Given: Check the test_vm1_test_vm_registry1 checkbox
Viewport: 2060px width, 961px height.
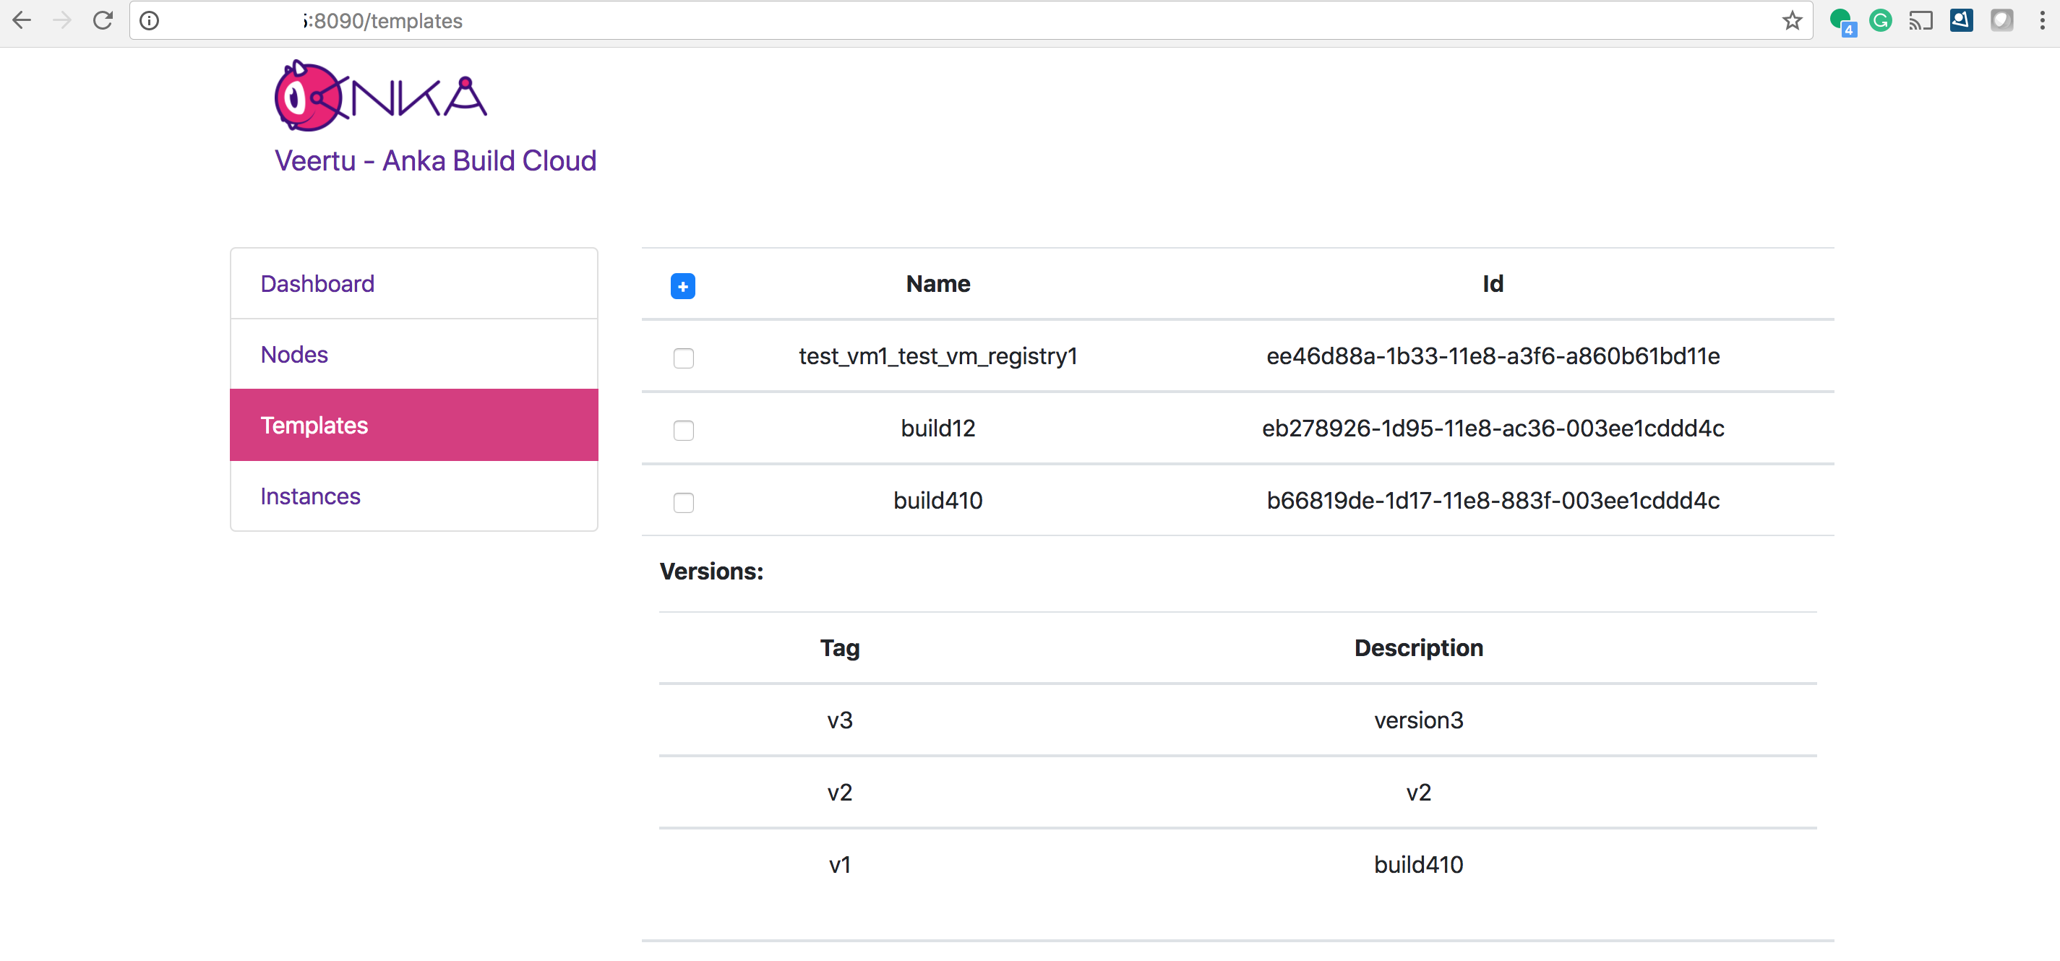Looking at the screenshot, I should click(x=683, y=358).
